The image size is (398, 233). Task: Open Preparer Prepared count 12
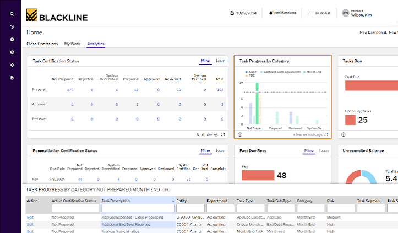click(x=136, y=90)
